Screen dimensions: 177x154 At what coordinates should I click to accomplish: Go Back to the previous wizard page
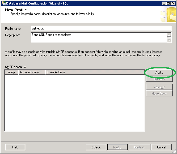(x=96, y=147)
